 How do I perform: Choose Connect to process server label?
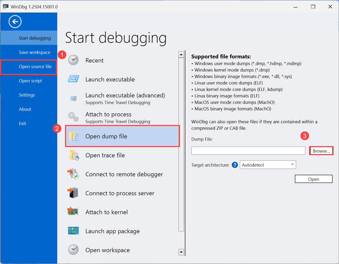pyautogui.click(x=120, y=193)
